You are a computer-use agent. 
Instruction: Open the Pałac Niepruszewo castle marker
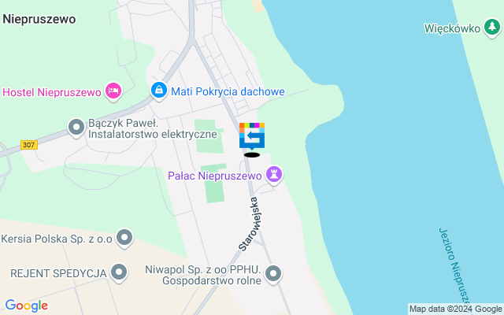(x=274, y=175)
